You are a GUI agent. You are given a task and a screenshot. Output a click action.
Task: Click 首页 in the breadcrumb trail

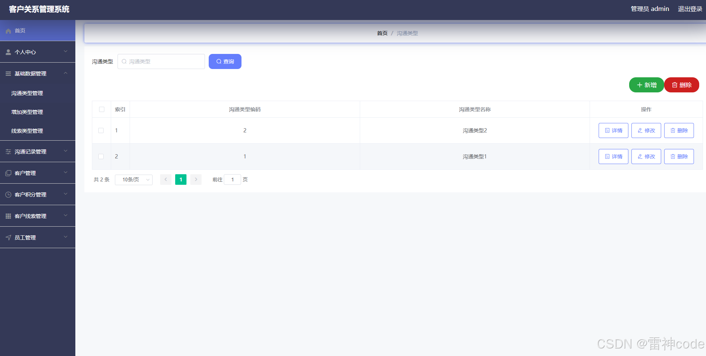382,33
